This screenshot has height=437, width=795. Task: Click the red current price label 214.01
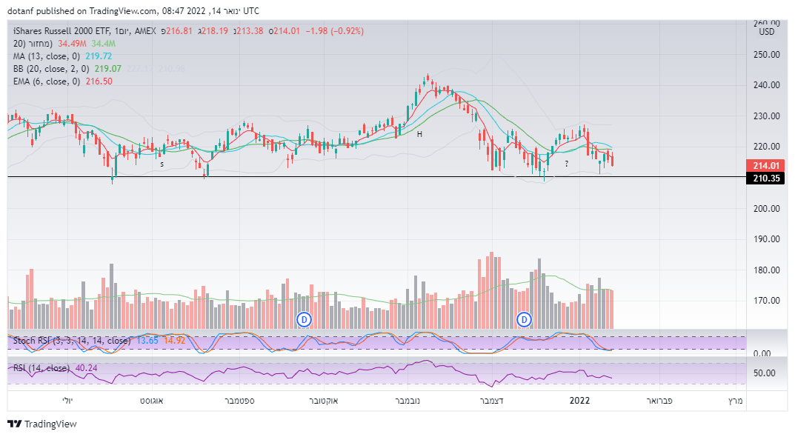(x=765, y=166)
